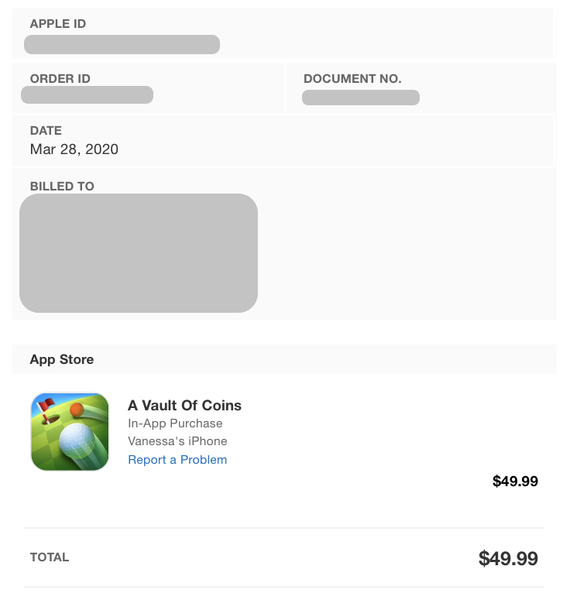Click the $49.99 total amount
The height and width of the screenshot is (607, 563).
(x=508, y=558)
